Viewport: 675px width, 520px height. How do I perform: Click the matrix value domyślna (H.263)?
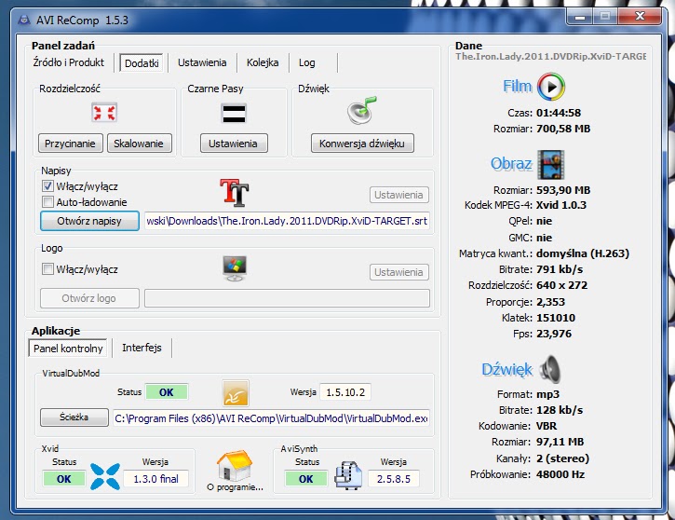click(583, 253)
